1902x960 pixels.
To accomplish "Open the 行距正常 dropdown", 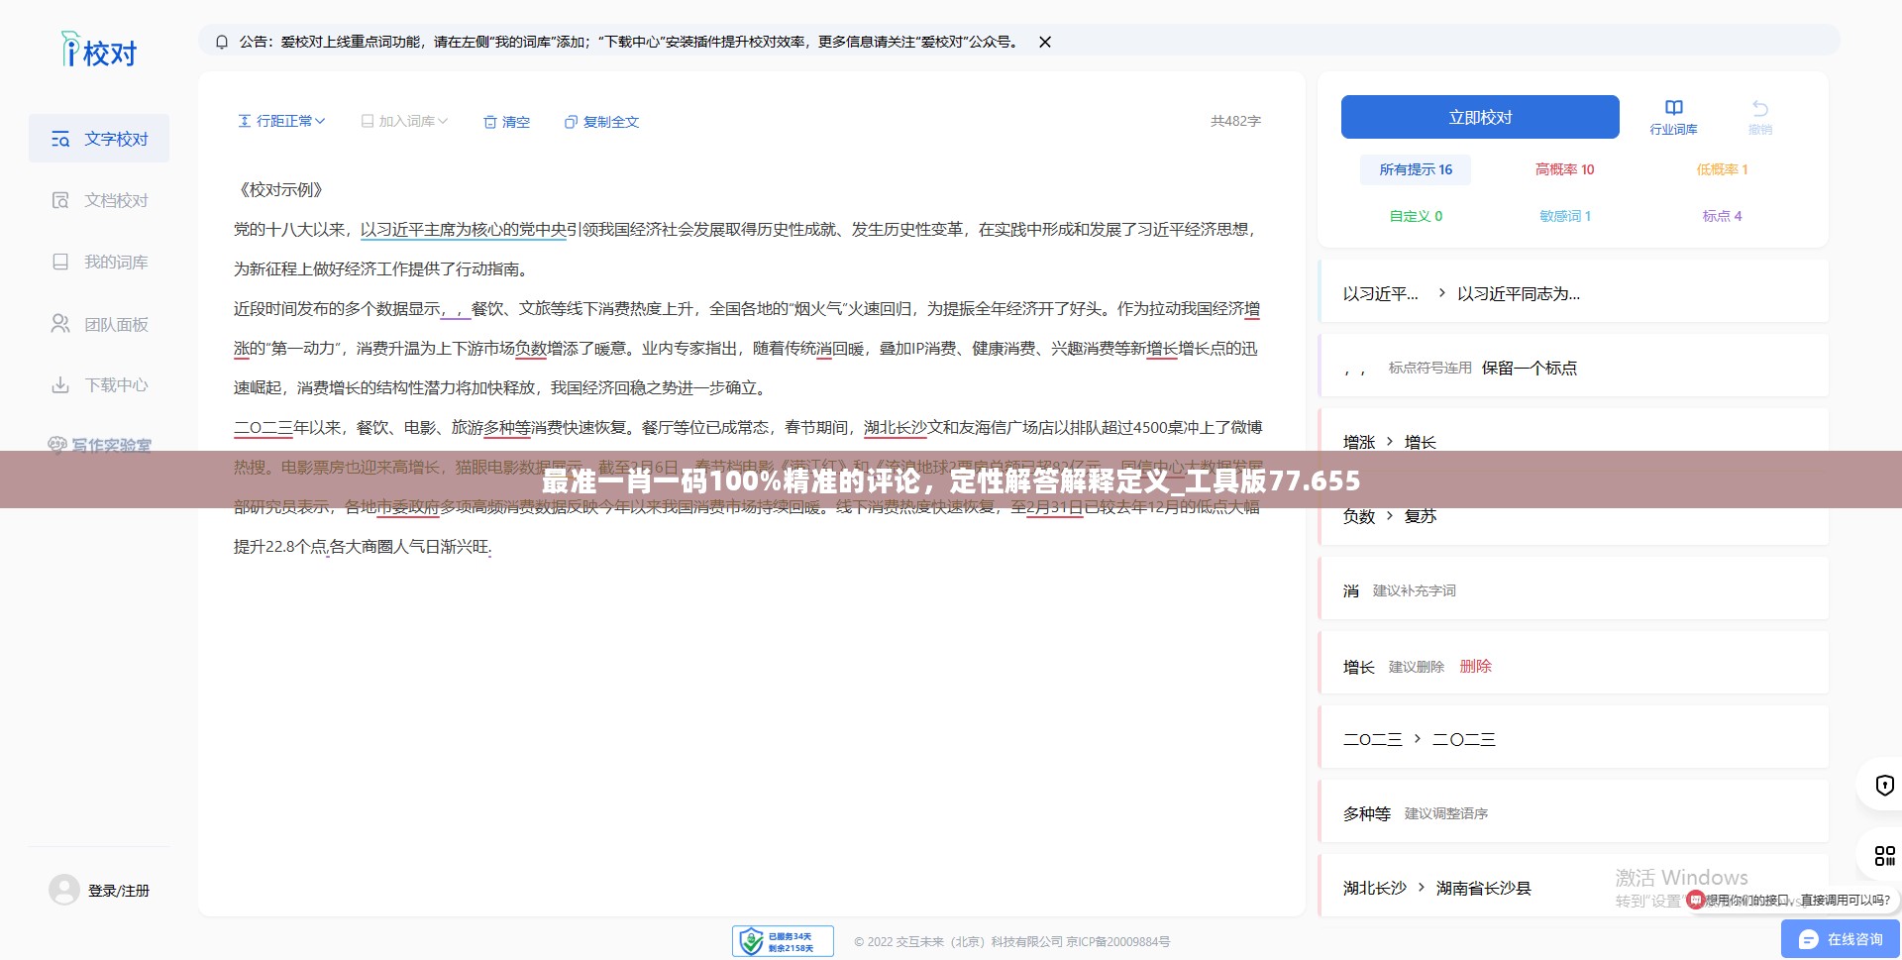I will [x=281, y=121].
